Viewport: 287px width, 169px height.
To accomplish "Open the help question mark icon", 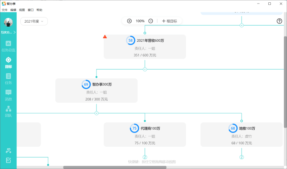I will point(279,21).
